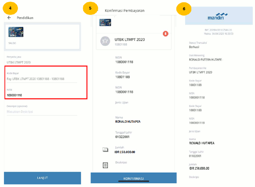Image resolution: width=255 pixels, height=187 pixels.
Task: Click the Kode Bayar field with Pay UTBK LTMPT
Action: (x=42, y=79)
